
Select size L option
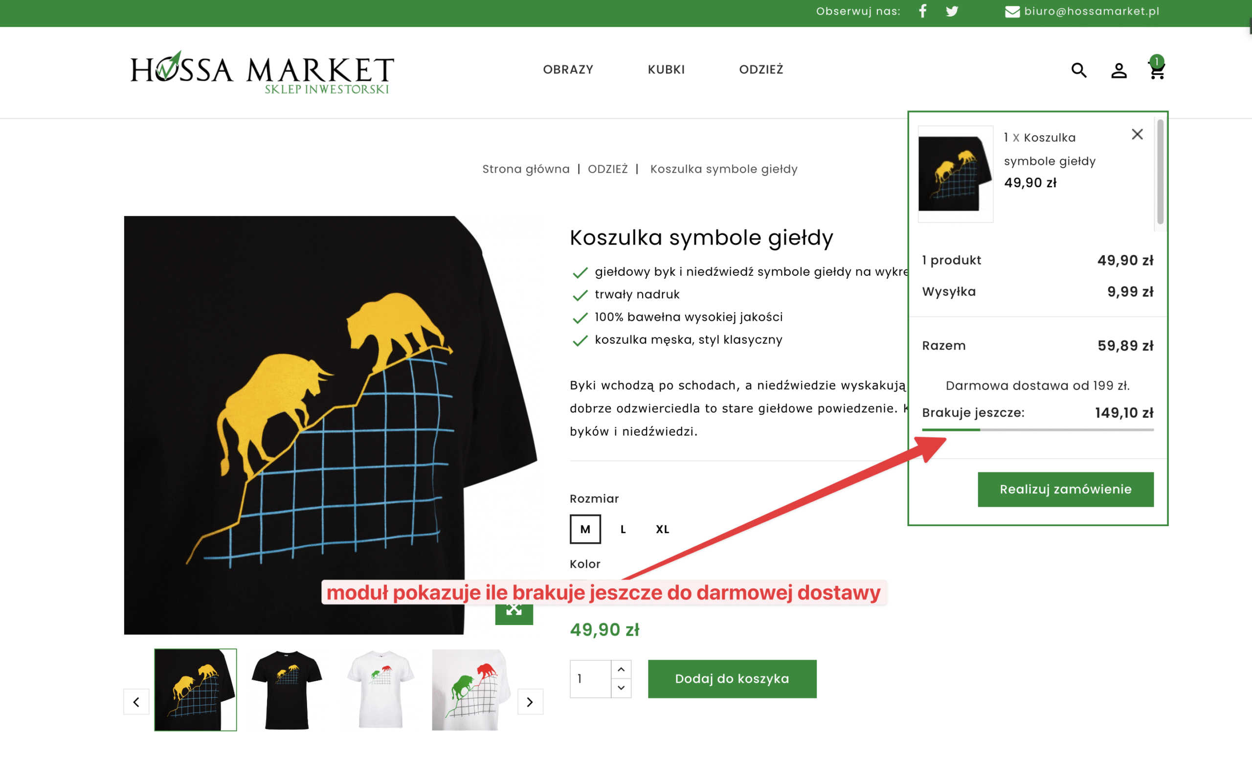coord(623,530)
